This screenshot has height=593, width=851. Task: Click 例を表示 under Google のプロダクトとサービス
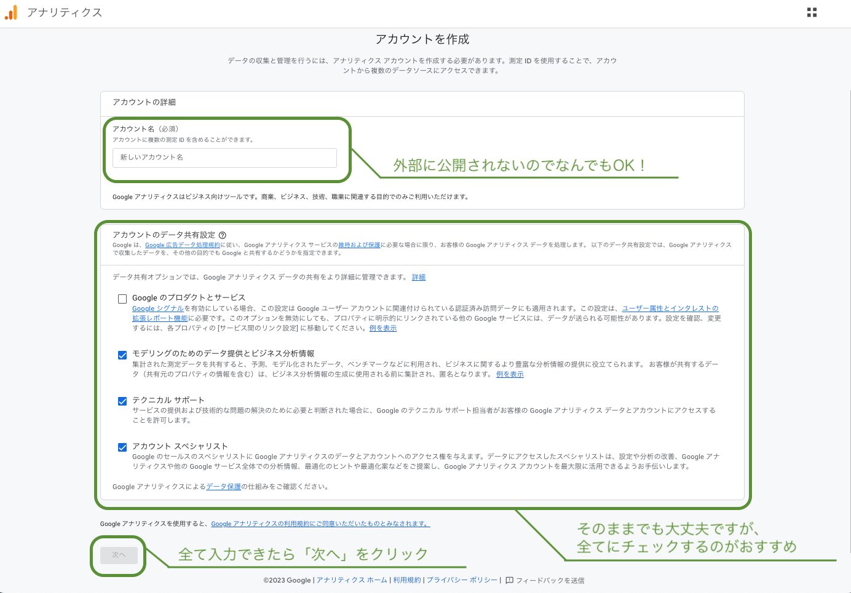coord(383,328)
